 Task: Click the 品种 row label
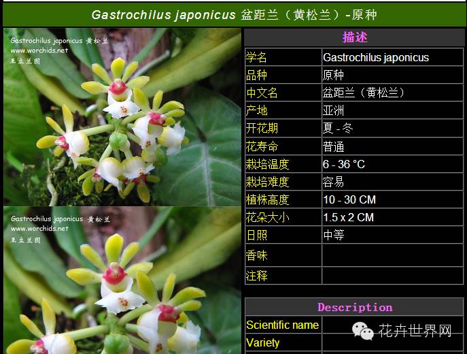point(257,75)
